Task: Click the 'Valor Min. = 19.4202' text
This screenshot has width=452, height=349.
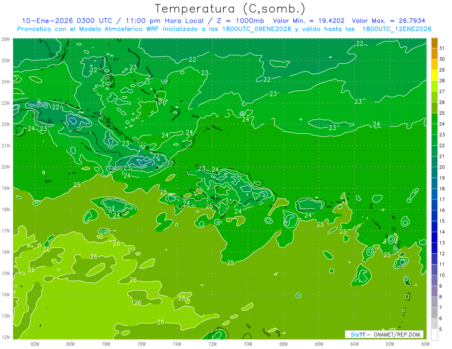Action: [x=309, y=21]
